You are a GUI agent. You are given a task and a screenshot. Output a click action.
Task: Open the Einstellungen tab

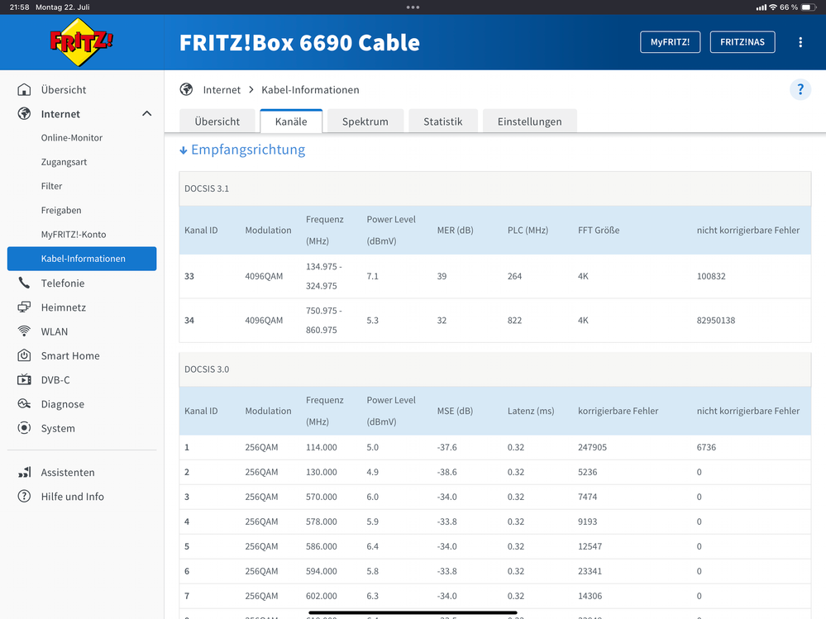[529, 121]
